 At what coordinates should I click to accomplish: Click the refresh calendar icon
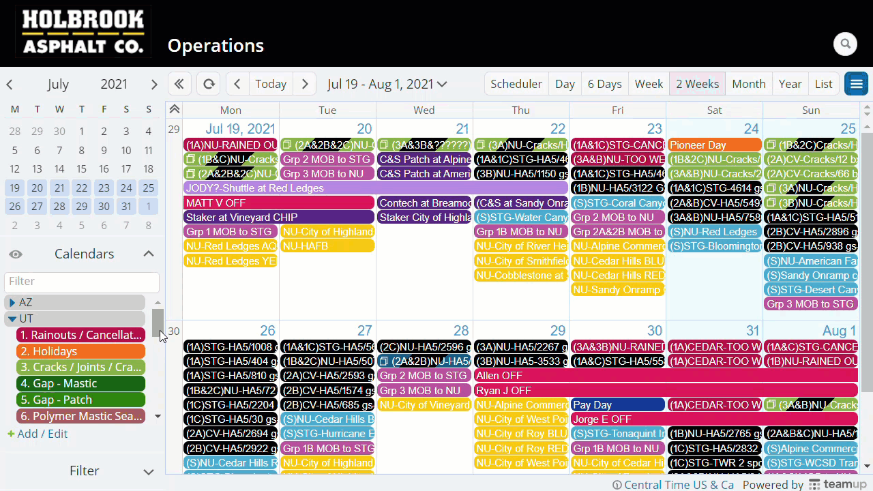pos(209,84)
